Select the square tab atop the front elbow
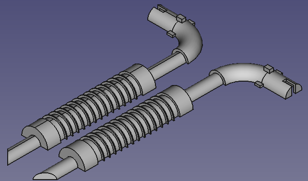This screenshot has height=181, width=308. point(269,69)
